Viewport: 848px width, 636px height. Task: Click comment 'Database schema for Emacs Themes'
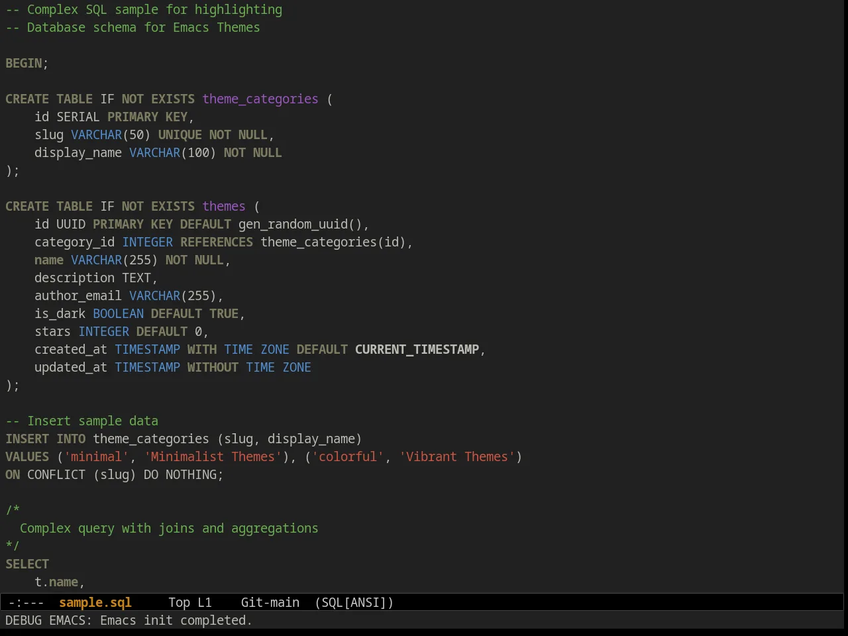pos(132,27)
